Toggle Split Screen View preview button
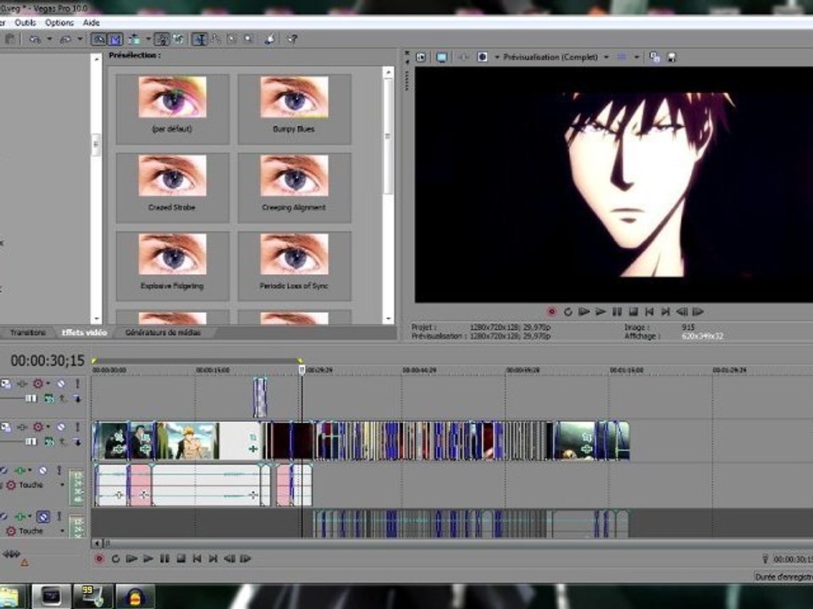This screenshot has width=813, height=609. point(482,57)
